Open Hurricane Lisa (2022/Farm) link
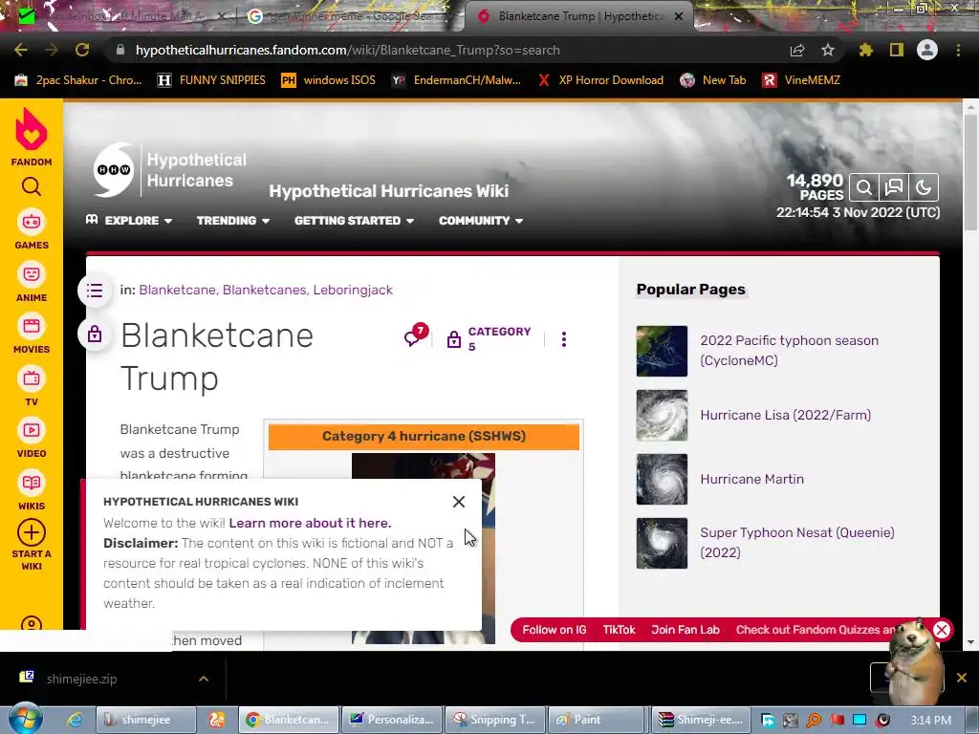This screenshot has width=979, height=734. coord(786,415)
